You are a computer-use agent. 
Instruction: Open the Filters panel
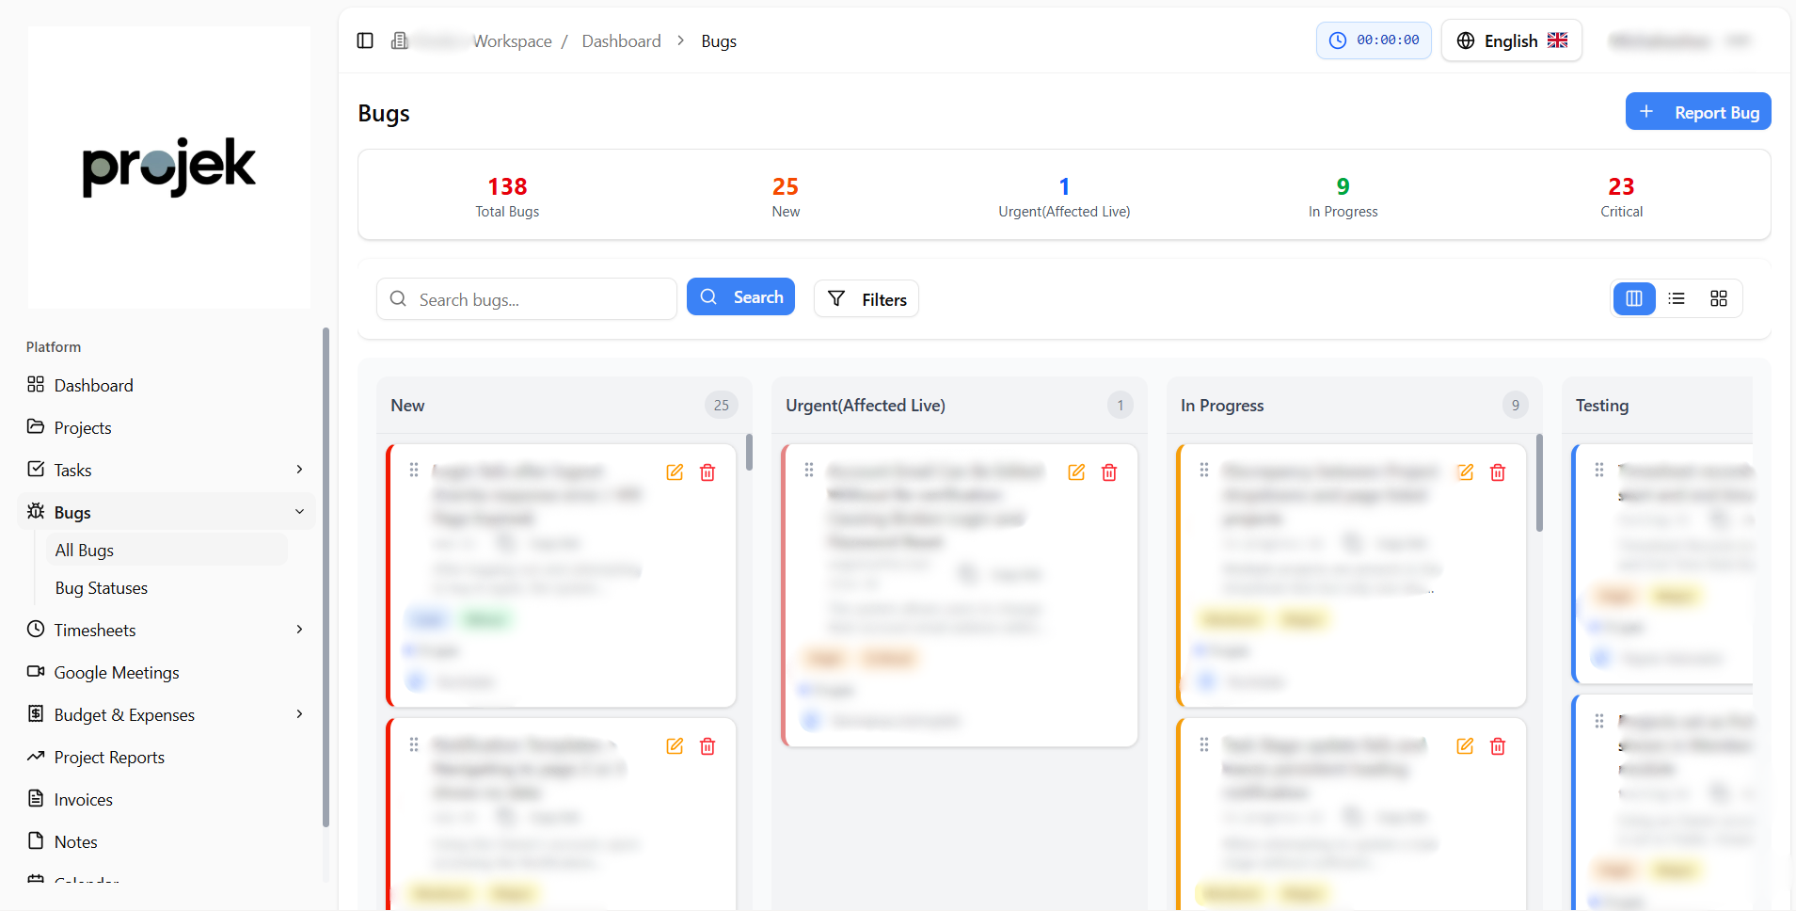click(x=866, y=299)
